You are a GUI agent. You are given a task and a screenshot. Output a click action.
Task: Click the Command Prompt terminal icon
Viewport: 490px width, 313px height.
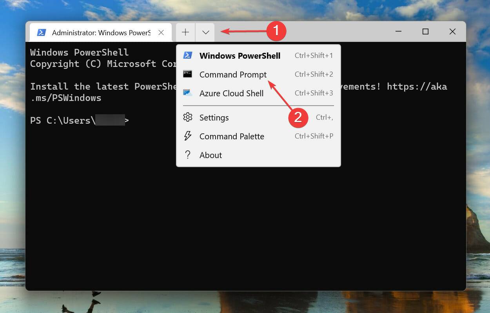(188, 74)
